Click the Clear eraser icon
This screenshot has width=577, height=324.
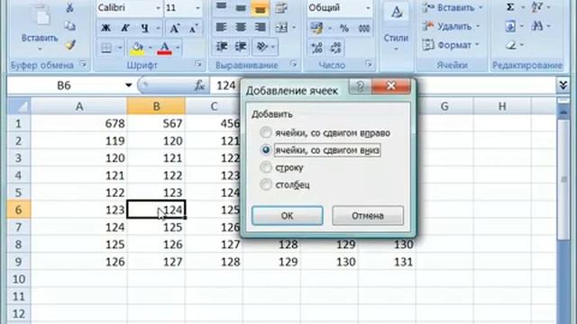tap(510, 45)
